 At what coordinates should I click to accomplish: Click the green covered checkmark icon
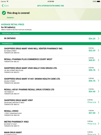[x=4, y=13]
